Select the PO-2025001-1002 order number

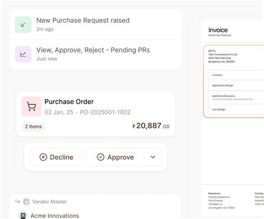(105, 112)
